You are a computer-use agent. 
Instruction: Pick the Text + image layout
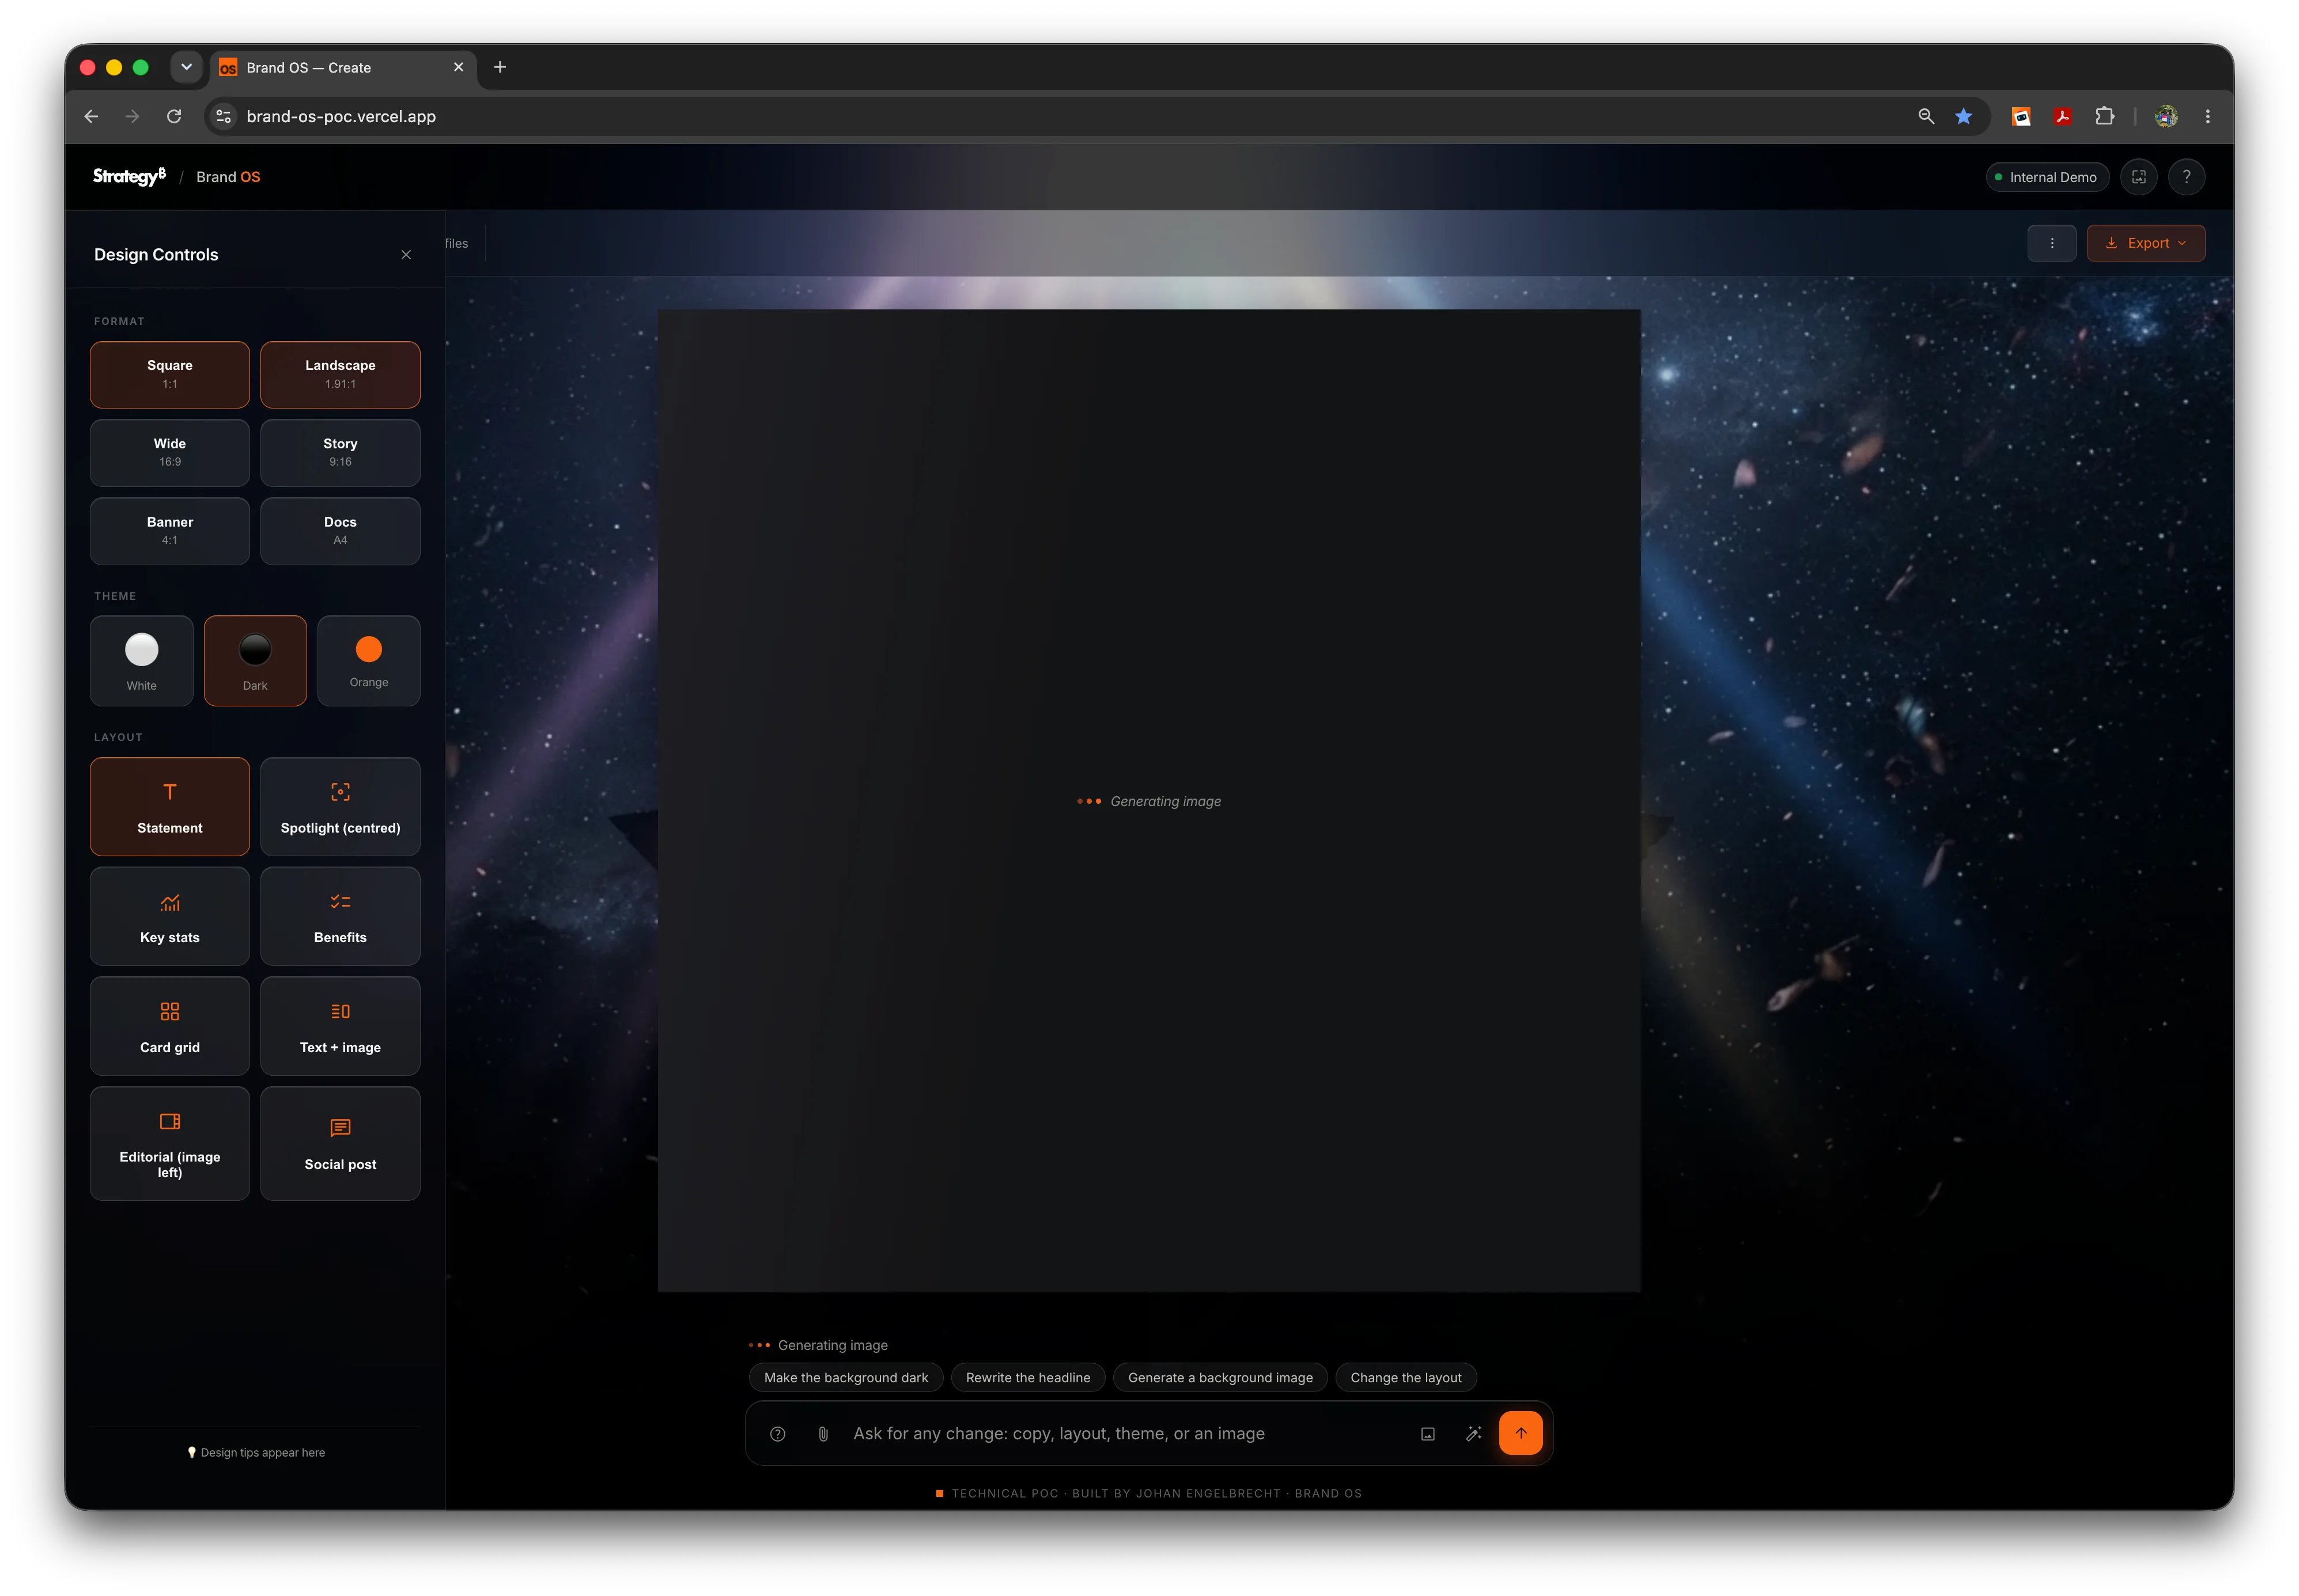tap(340, 1026)
